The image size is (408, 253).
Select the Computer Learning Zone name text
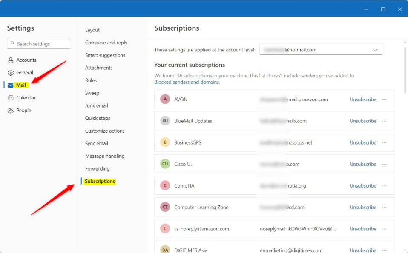click(x=201, y=207)
